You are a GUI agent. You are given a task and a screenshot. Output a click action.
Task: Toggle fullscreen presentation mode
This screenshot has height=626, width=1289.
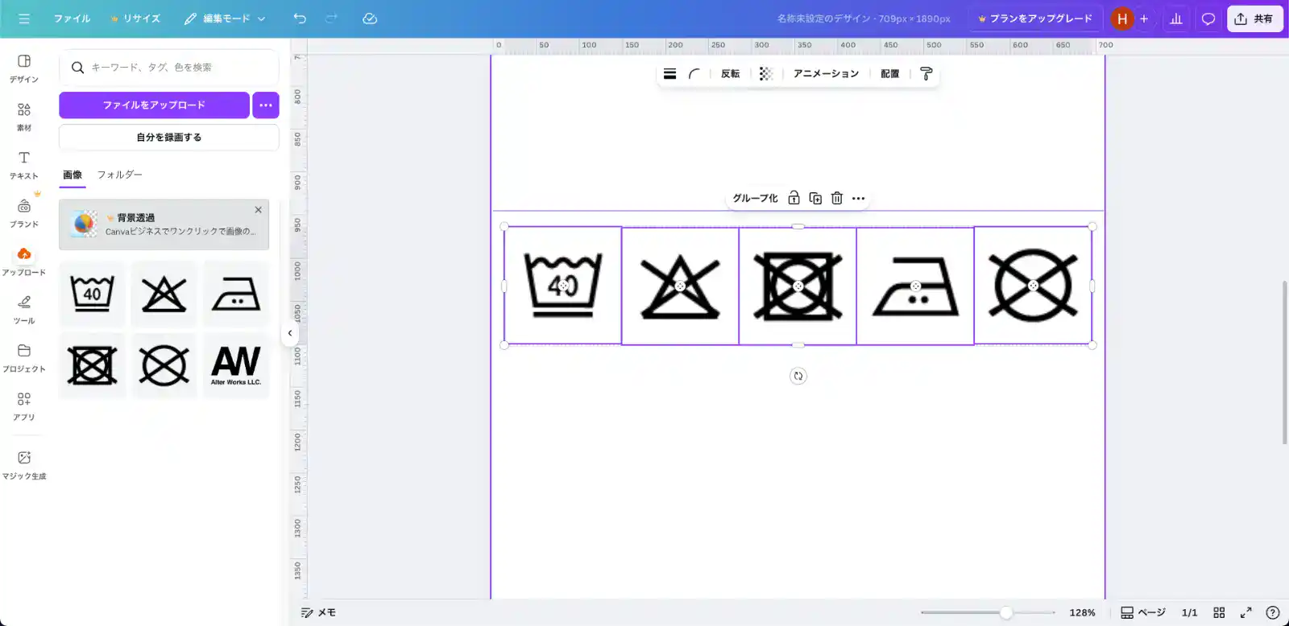pyautogui.click(x=1245, y=612)
